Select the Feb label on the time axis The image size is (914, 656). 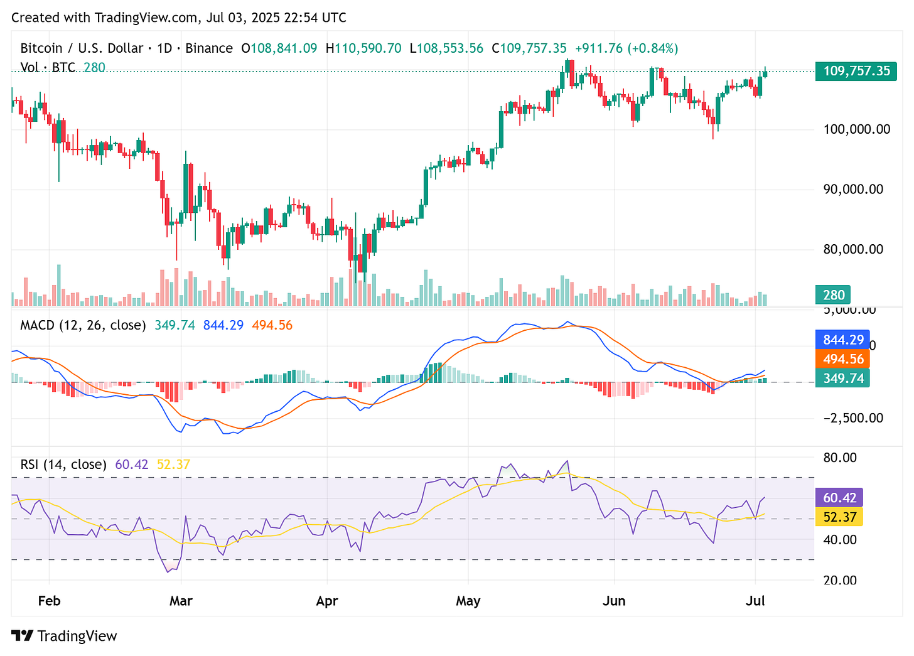coord(49,601)
